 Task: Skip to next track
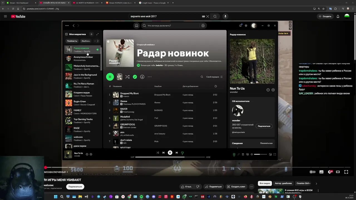click(x=177, y=152)
